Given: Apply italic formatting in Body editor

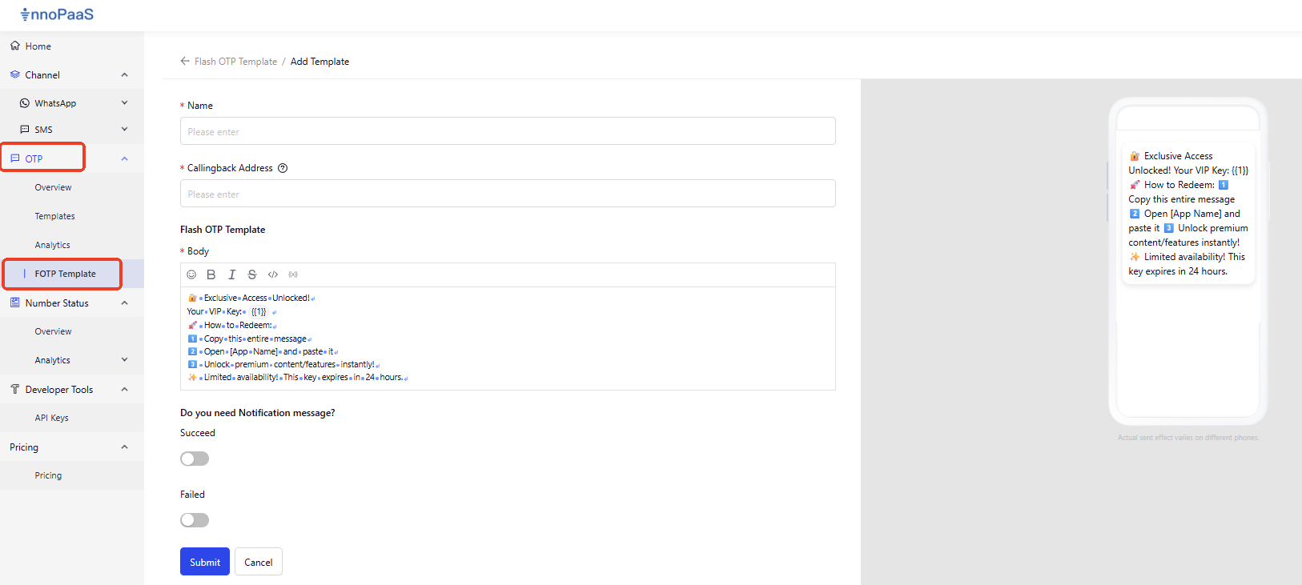Looking at the screenshot, I should (x=232, y=274).
